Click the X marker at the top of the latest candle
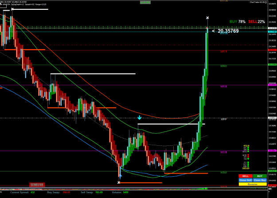Image resolution: width=277 pixels, height=198 pixels. [207, 18]
